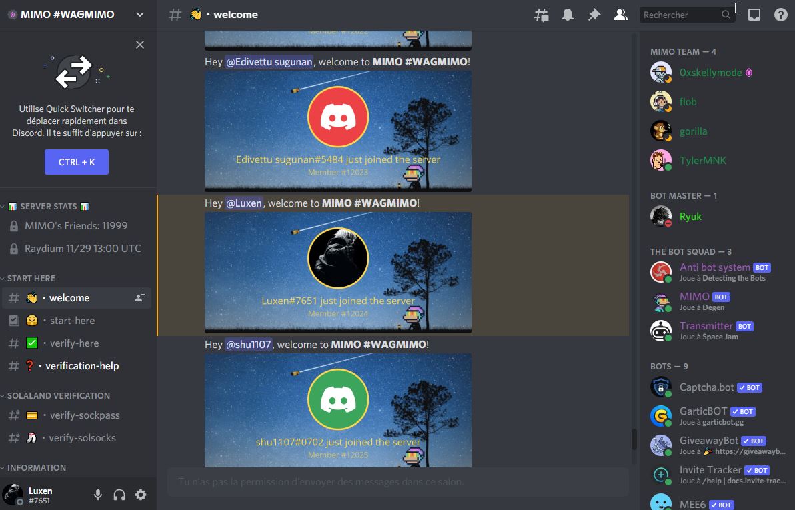This screenshot has height=510, width=795.
Task: Toggle microphone mute in user panel
Action: 98,495
